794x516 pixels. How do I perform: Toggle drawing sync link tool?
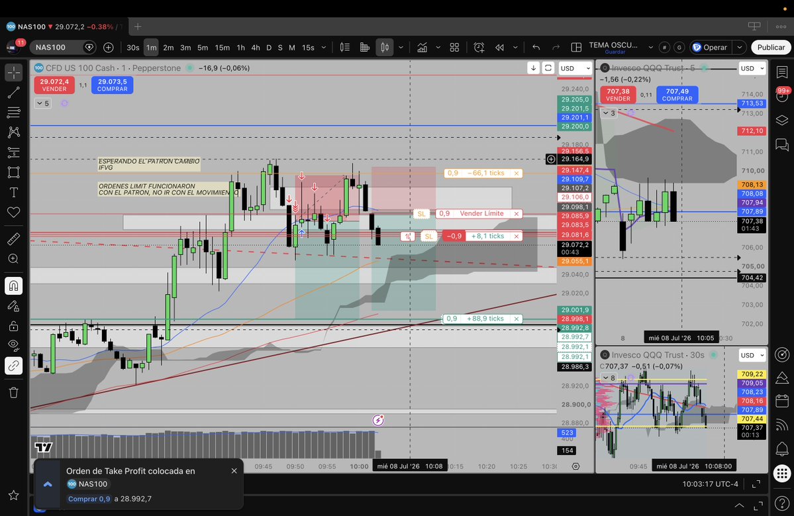14,366
